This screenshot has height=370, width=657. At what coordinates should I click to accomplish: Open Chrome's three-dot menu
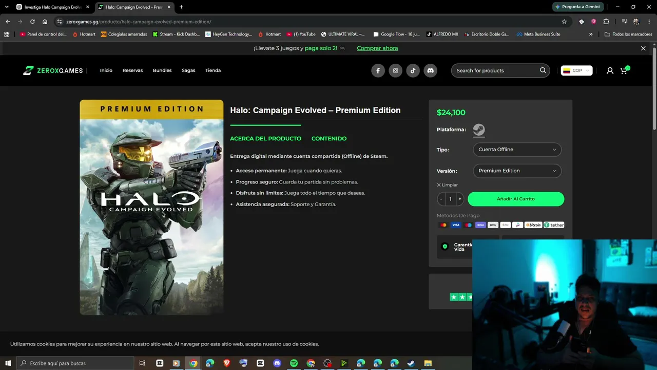click(x=648, y=22)
